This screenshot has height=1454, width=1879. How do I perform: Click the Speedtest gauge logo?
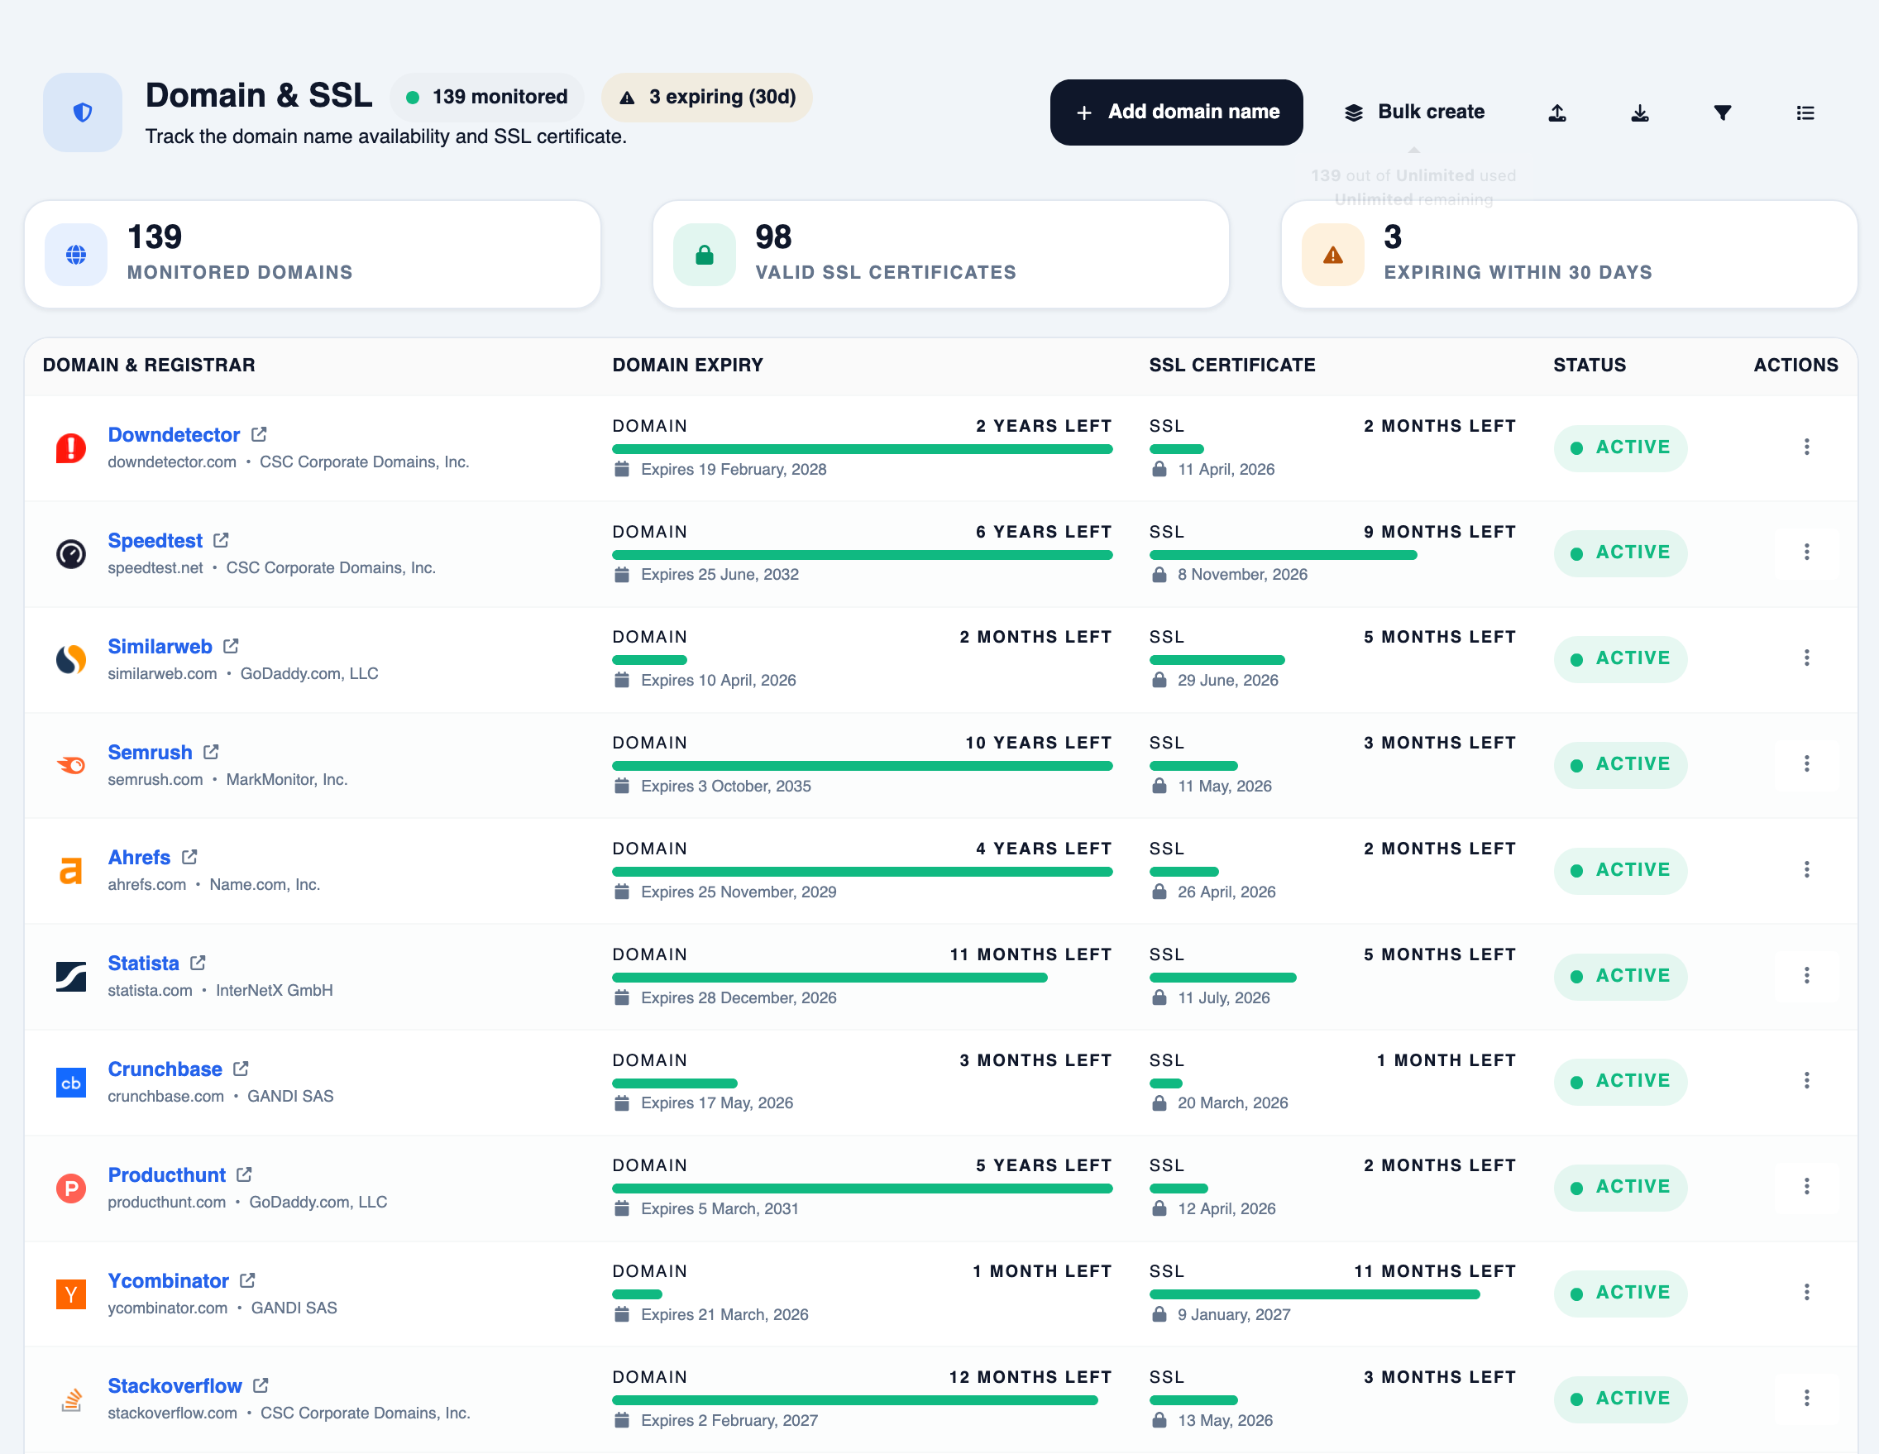70,554
